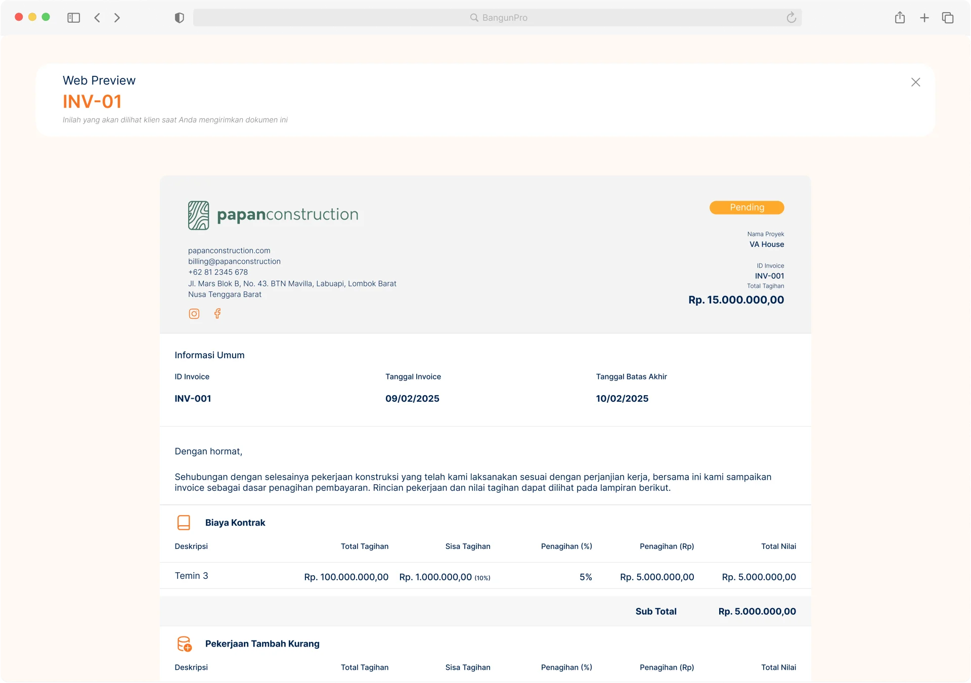Navigate forward a page

(117, 17)
